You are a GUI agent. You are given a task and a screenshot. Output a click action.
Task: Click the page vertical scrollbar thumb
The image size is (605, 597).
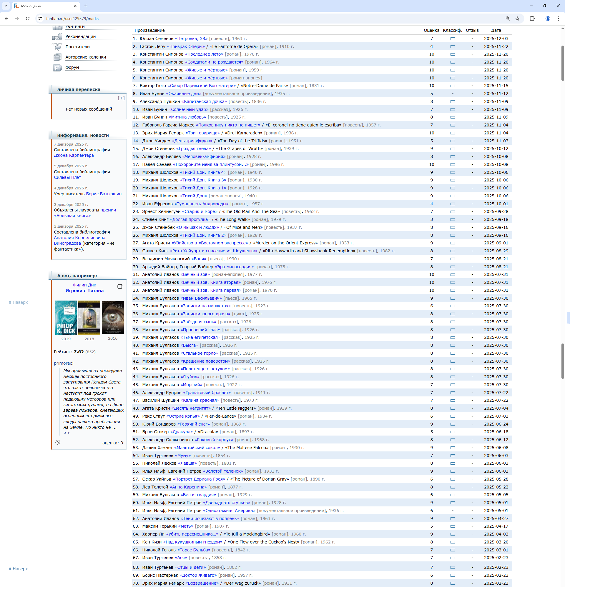pyautogui.click(x=562, y=63)
